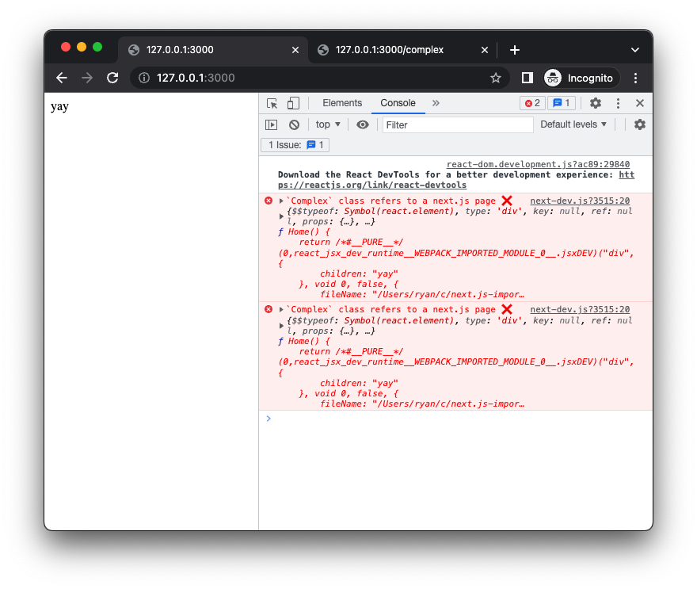Expand the second react.element object
Screen dimensions: 697x589
pos(281,326)
